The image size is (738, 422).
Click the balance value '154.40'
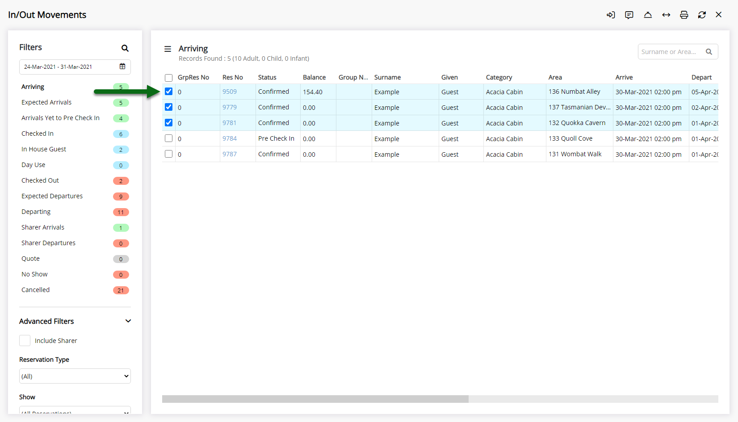coord(313,92)
